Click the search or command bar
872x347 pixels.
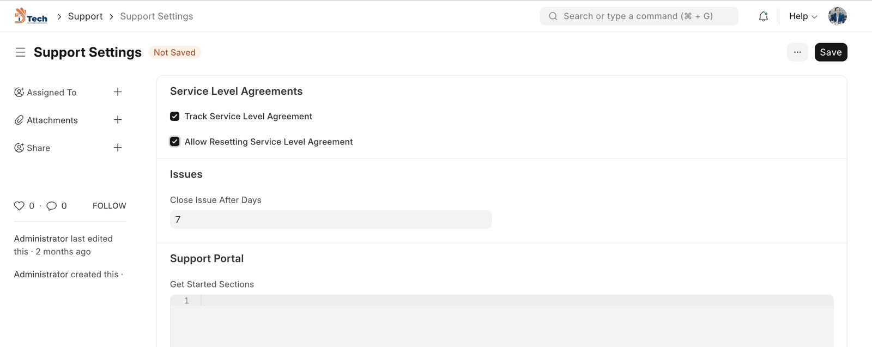tap(639, 16)
